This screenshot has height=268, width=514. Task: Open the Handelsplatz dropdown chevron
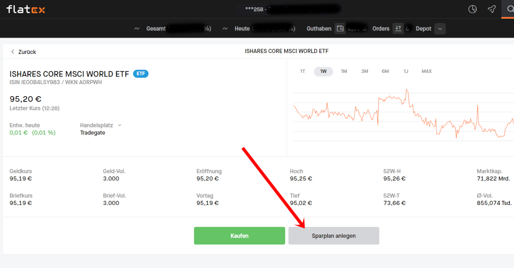[120, 125]
